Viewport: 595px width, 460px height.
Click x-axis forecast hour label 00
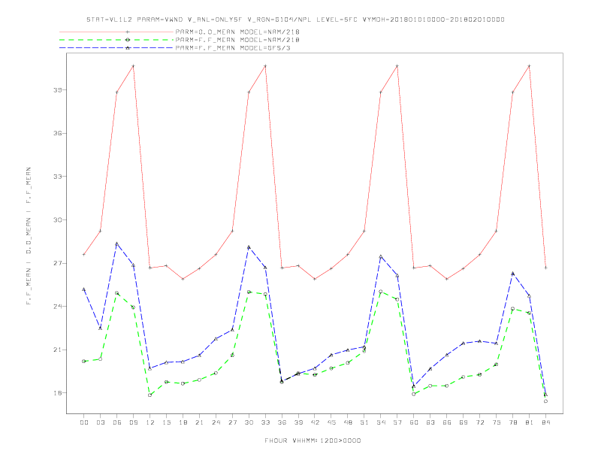coord(84,422)
